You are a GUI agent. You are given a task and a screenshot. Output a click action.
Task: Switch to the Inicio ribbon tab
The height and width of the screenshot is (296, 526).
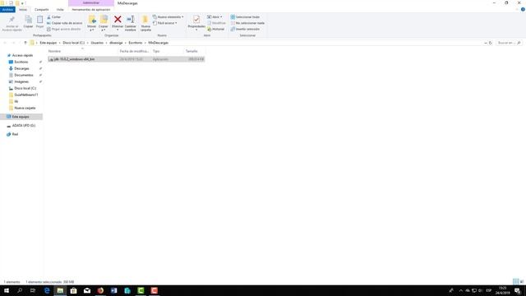click(x=23, y=9)
